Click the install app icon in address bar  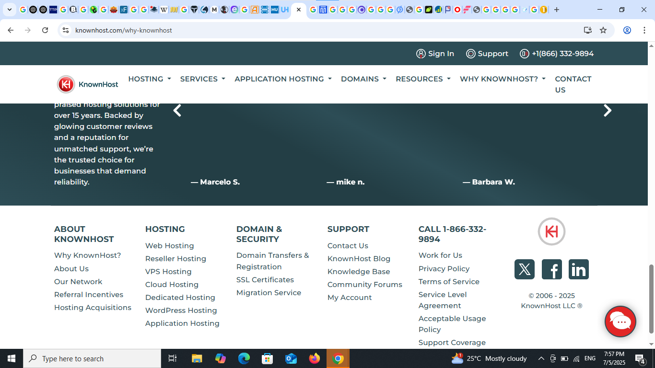coord(588,30)
